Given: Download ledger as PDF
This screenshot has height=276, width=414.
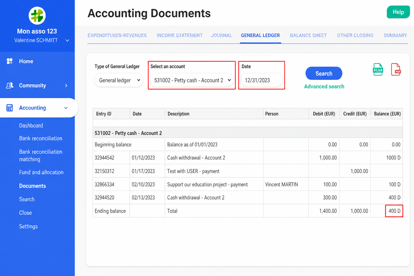Looking at the screenshot, I should [396, 70].
